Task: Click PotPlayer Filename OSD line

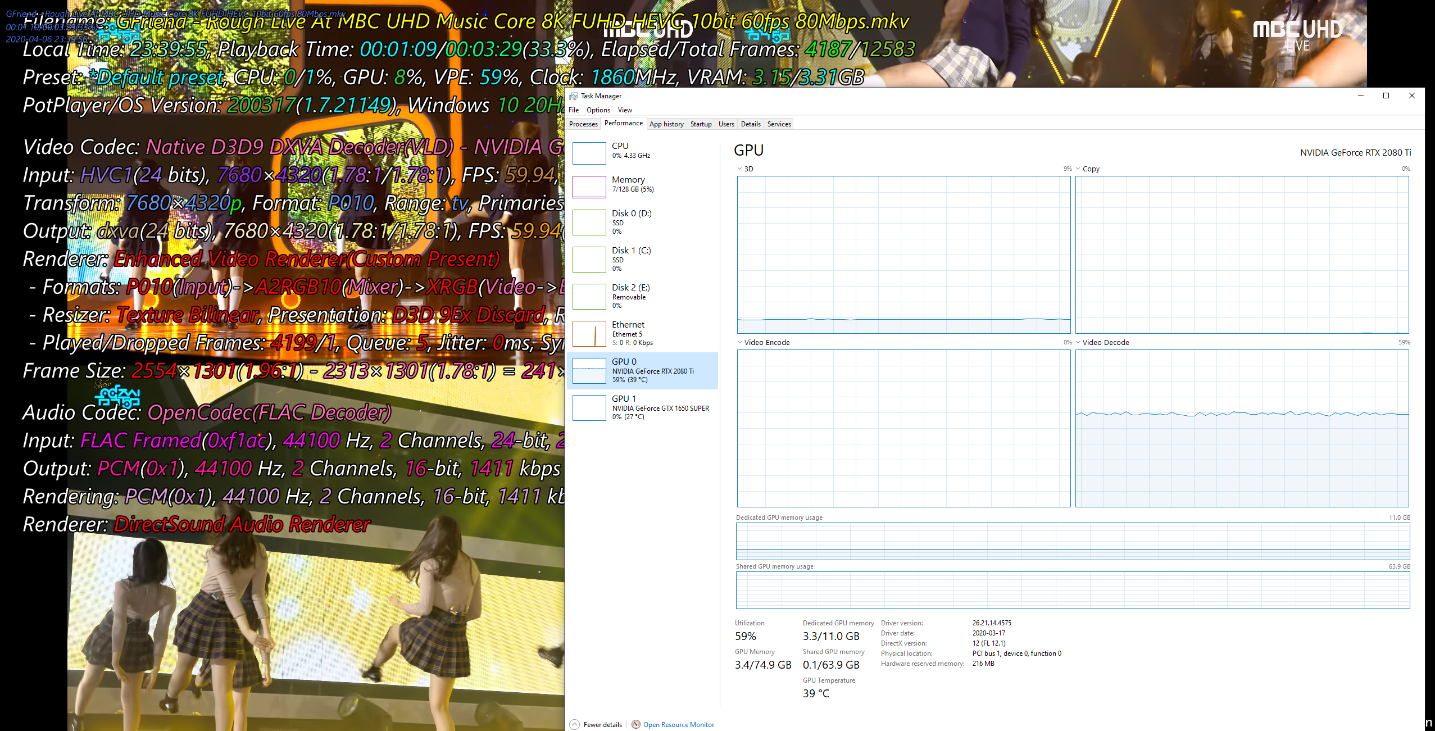Action: tap(466, 21)
